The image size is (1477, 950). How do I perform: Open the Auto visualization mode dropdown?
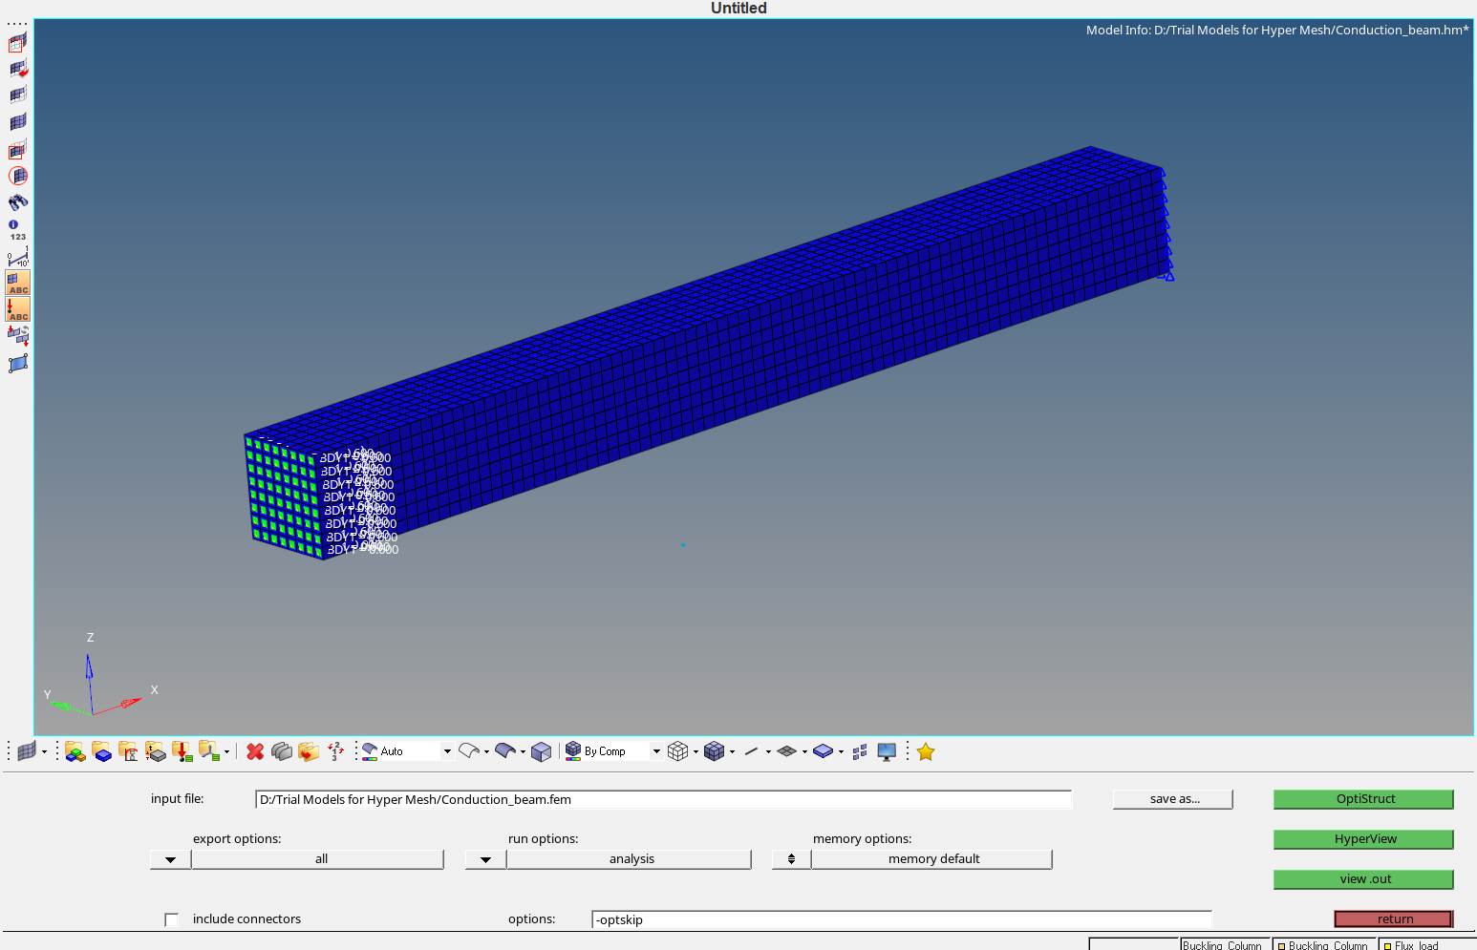pos(446,752)
